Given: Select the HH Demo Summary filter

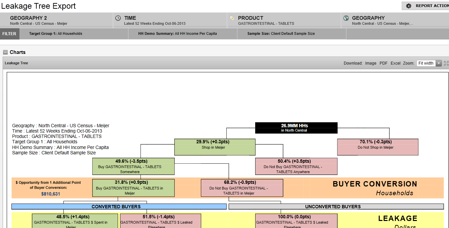Looking at the screenshot, I should (x=177, y=34).
